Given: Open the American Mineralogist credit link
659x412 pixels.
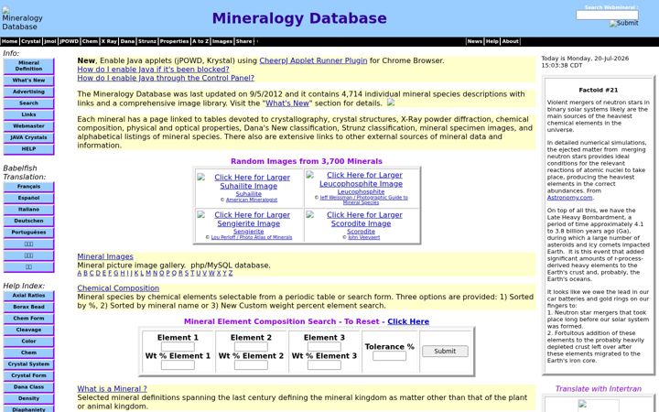Looking at the screenshot, I should (x=252, y=201).
